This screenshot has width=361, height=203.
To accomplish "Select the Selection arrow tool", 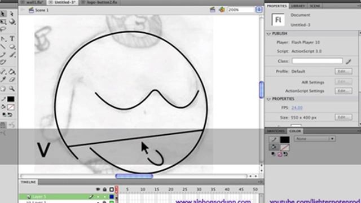I will 3,14.
